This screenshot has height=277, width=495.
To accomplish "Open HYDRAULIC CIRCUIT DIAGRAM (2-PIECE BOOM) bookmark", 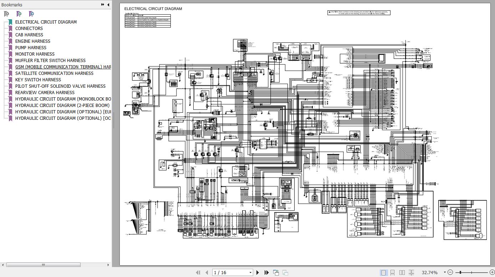I will 62,106.
